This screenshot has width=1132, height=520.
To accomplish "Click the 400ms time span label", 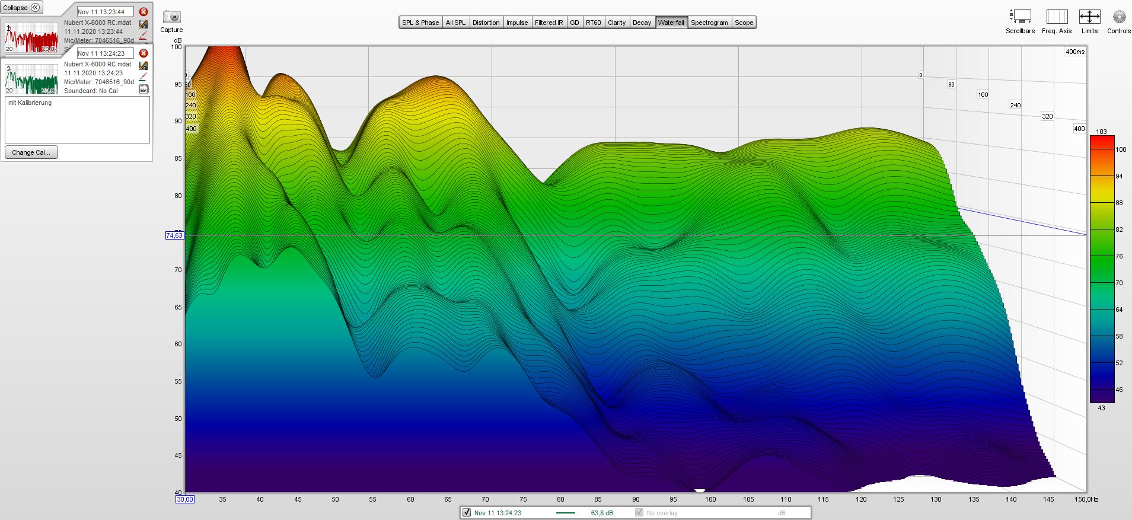I will point(1075,52).
